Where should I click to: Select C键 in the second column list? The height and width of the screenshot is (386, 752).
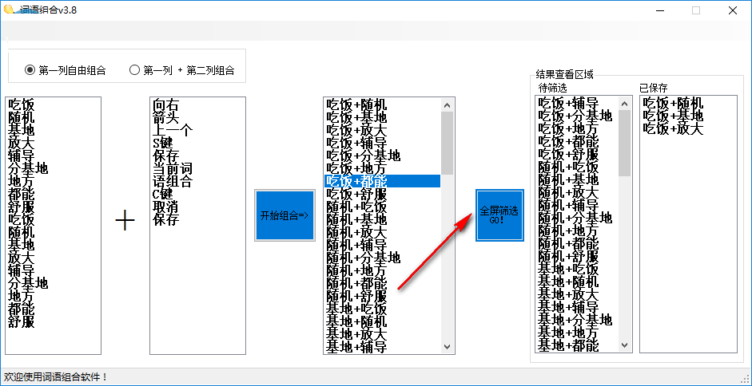(x=162, y=195)
